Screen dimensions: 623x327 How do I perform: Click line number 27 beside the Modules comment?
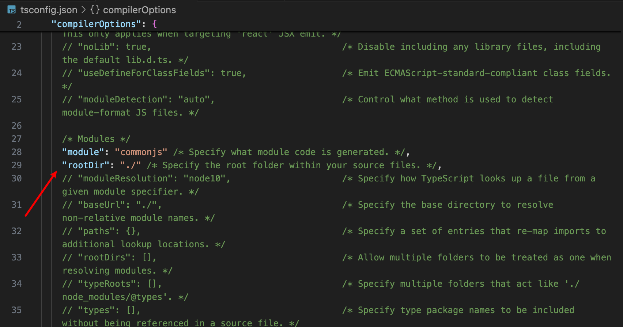tap(16, 139)
